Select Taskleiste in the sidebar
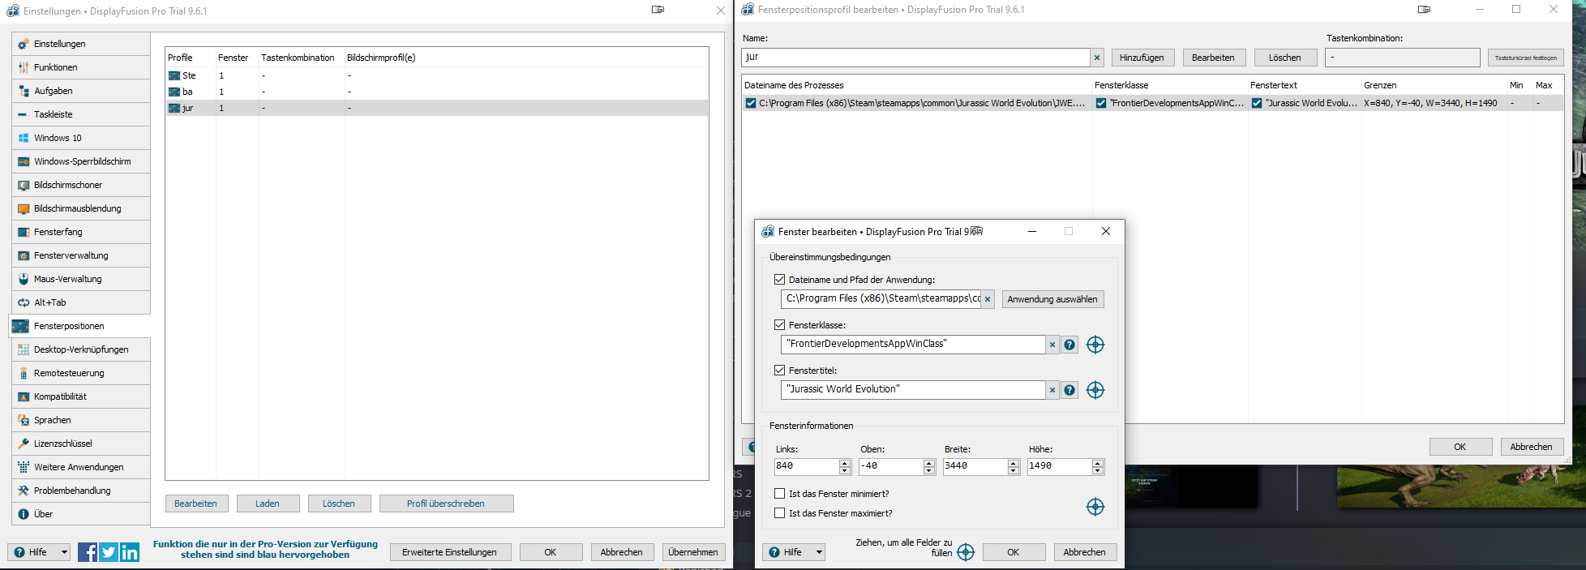The height and width of the screenshot is (570, 1586). (81, 114)
